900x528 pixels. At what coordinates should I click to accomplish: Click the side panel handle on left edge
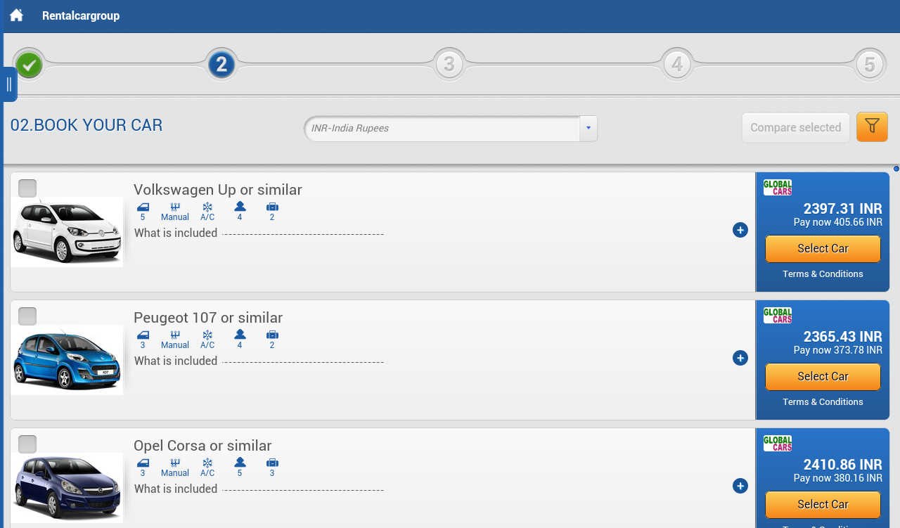pos(8,84)
